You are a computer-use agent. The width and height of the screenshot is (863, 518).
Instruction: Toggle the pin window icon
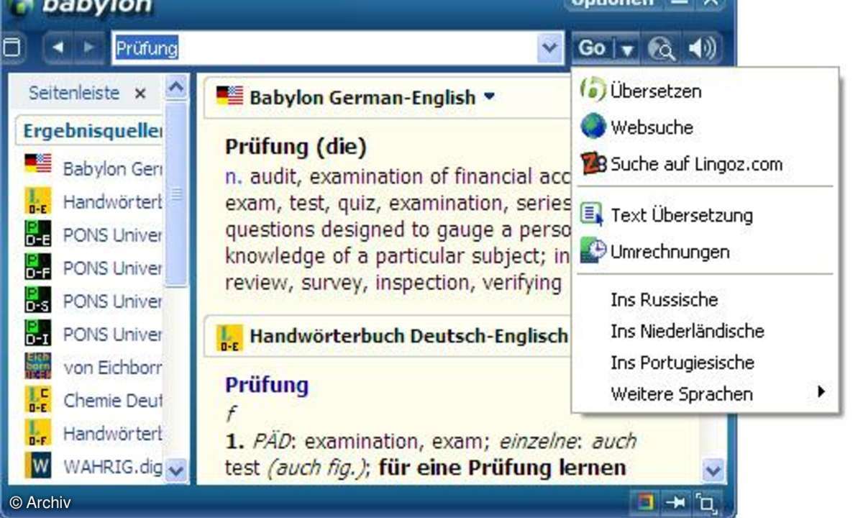675,502
